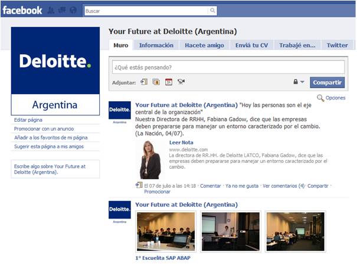Click Promocionar con un anuncio link

click(x=44, y=129)
